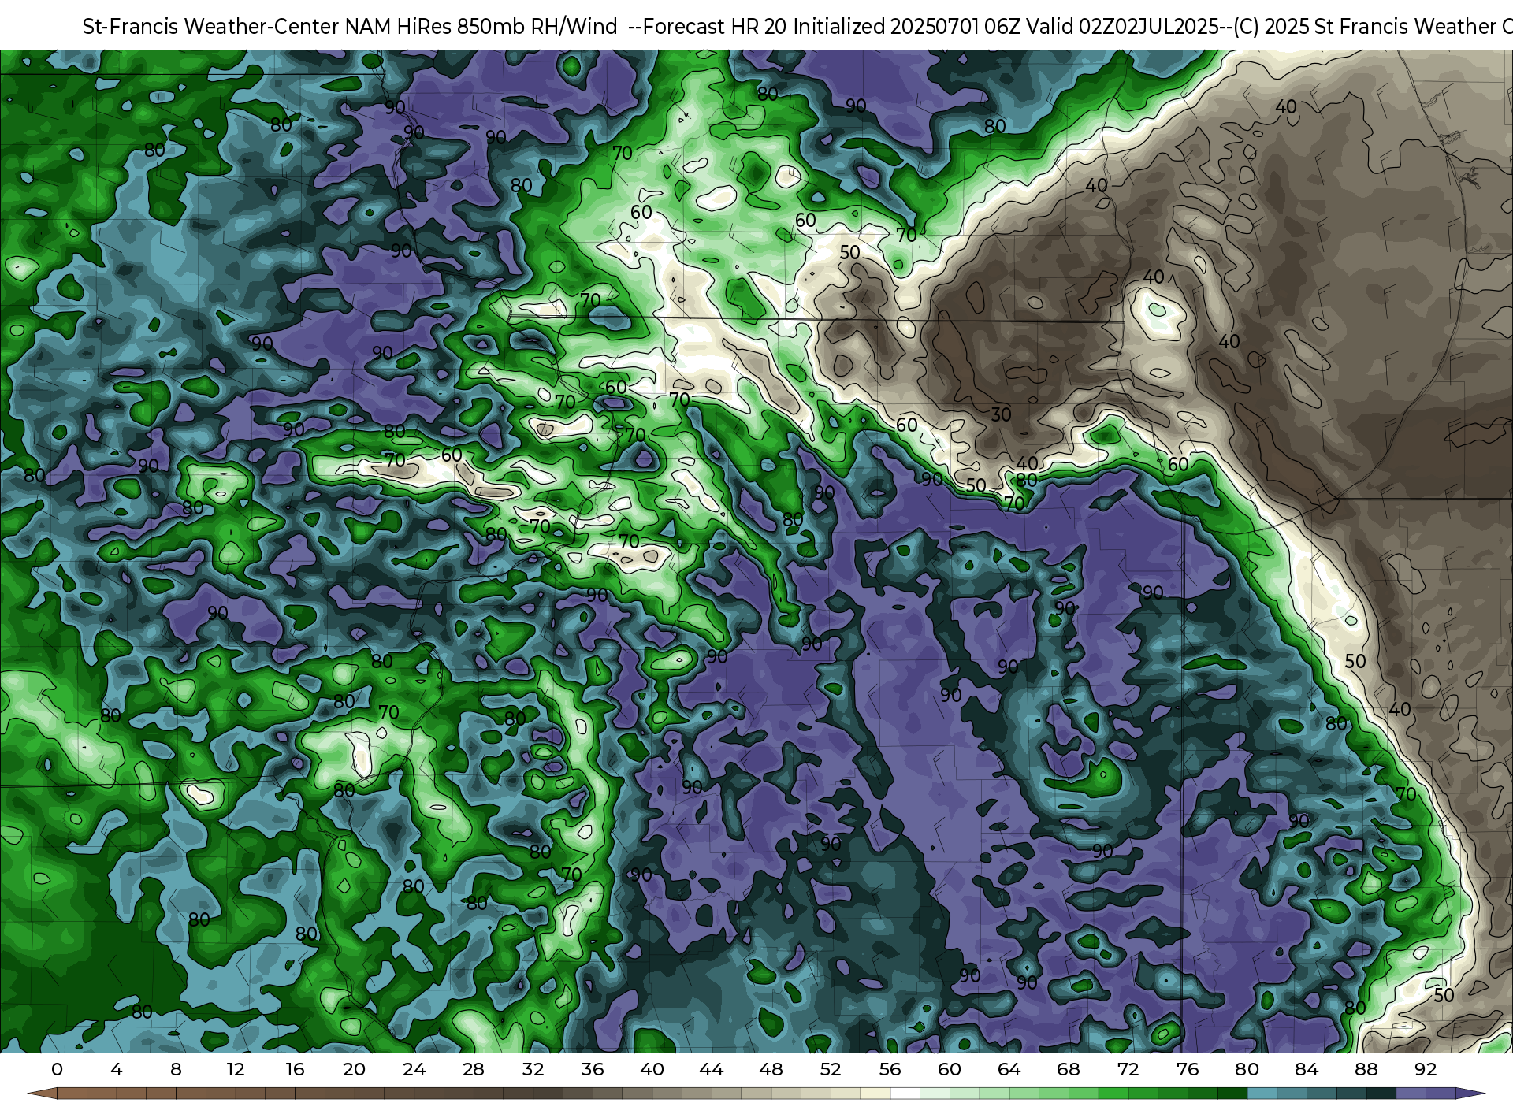1513x1103 pixels.
Task: Click the '56' label on the color bar legend
Action: (x=890, y=1069)
